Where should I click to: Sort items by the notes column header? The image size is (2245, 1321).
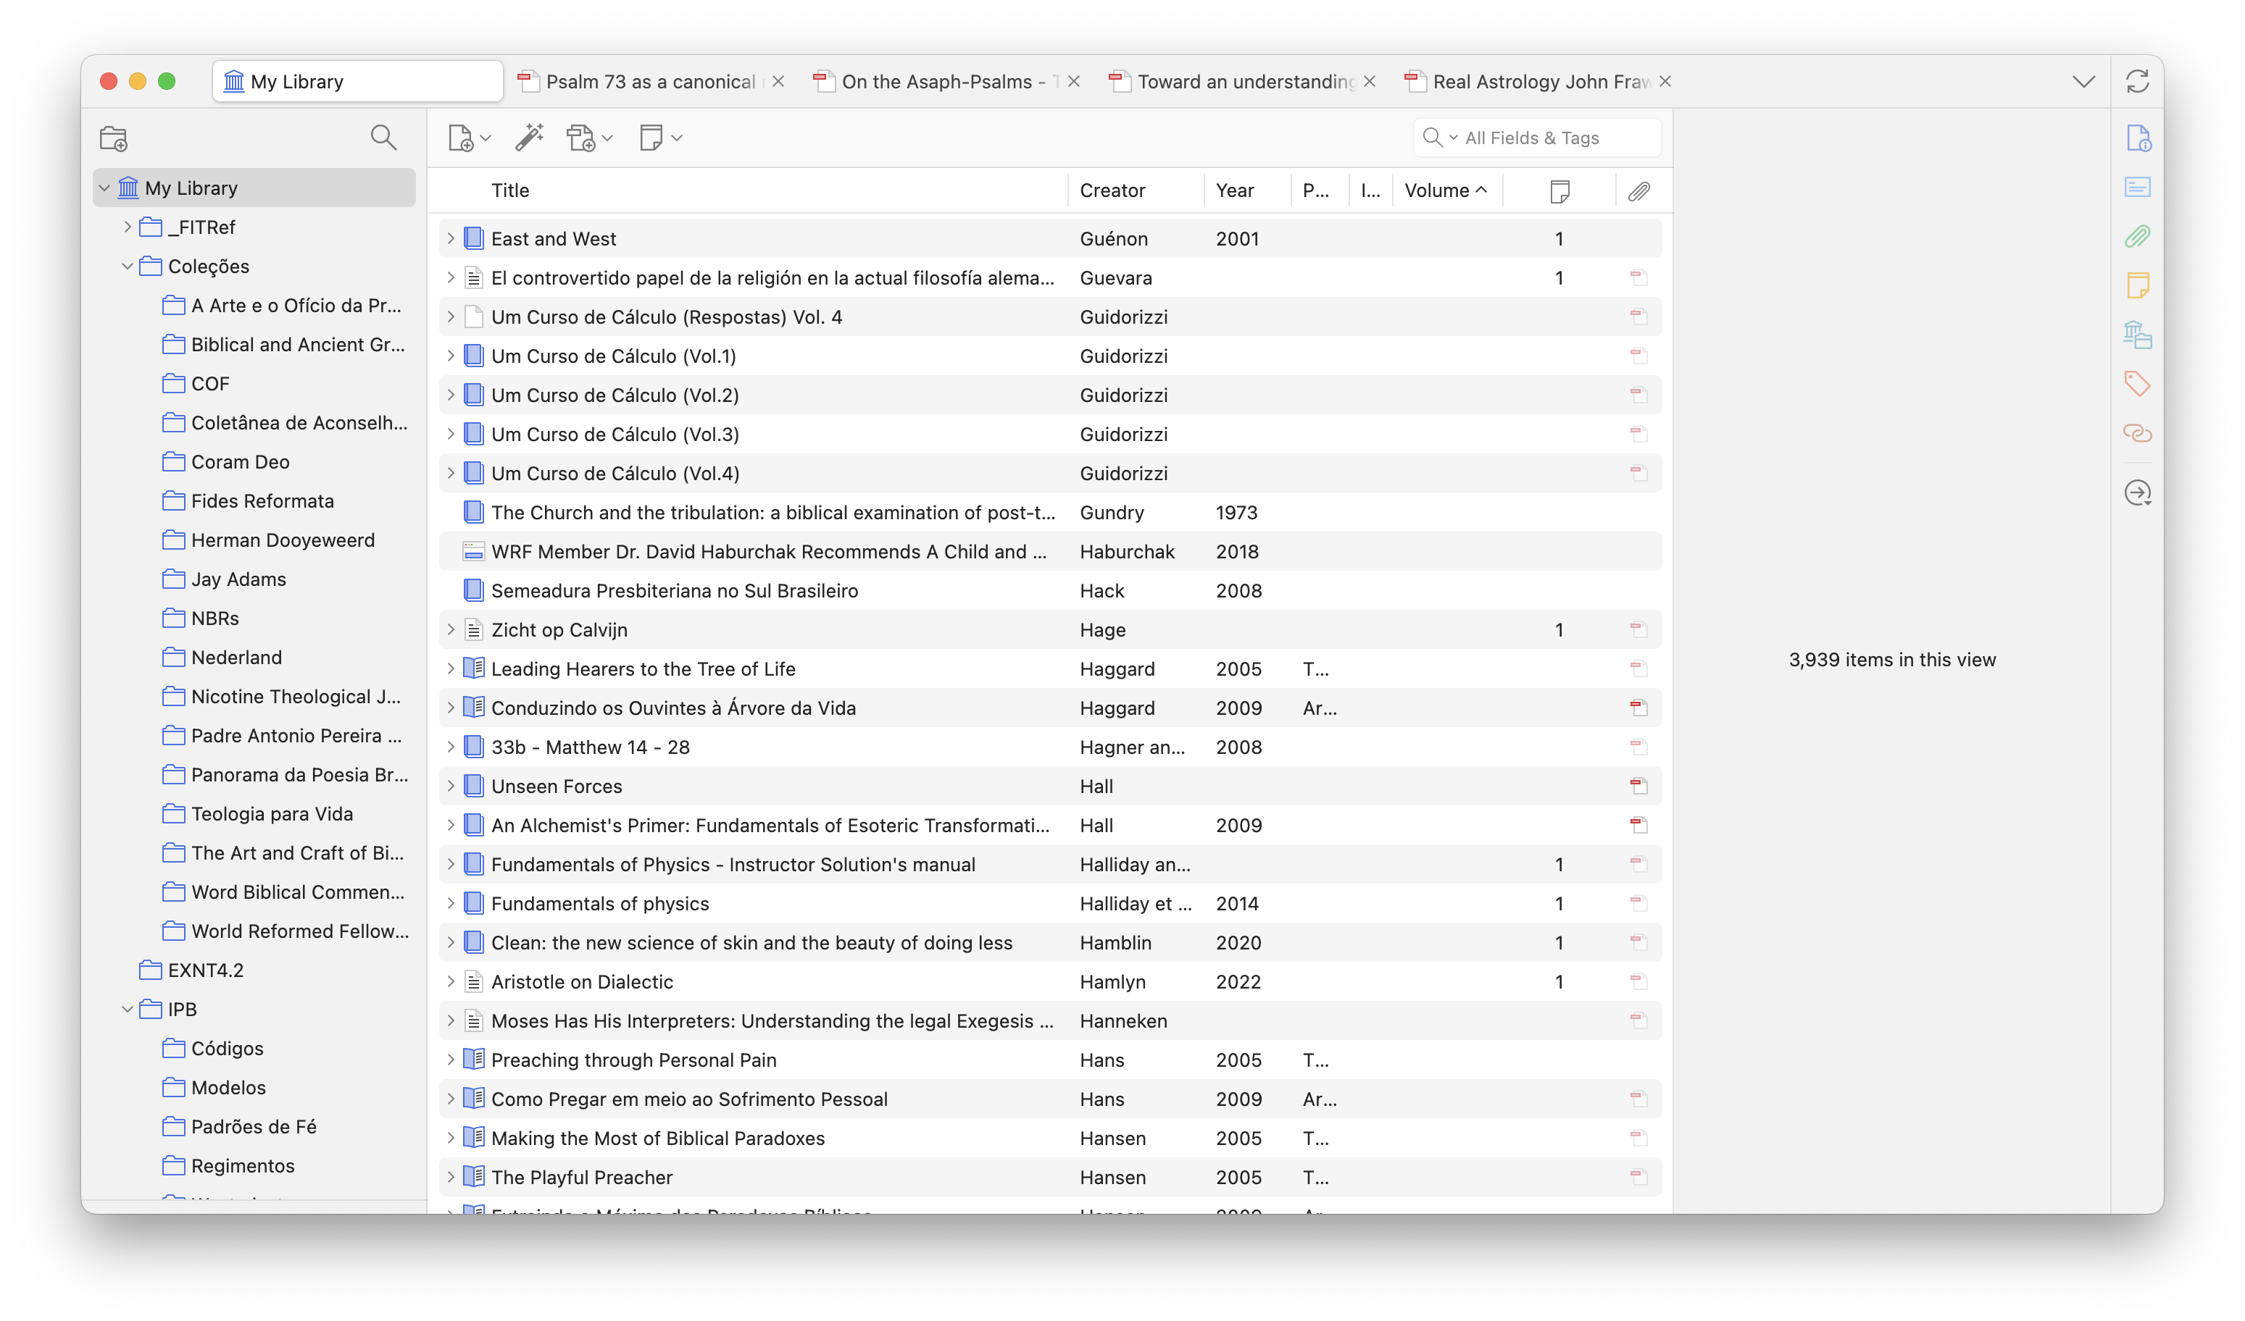[x=1559, y=190]
